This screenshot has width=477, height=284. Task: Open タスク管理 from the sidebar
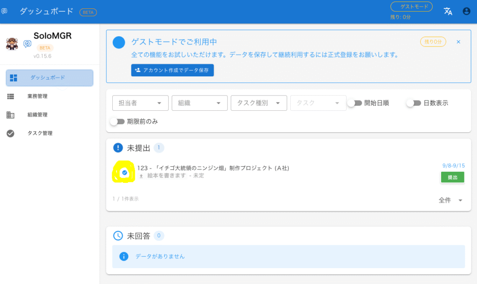(40, 133)
